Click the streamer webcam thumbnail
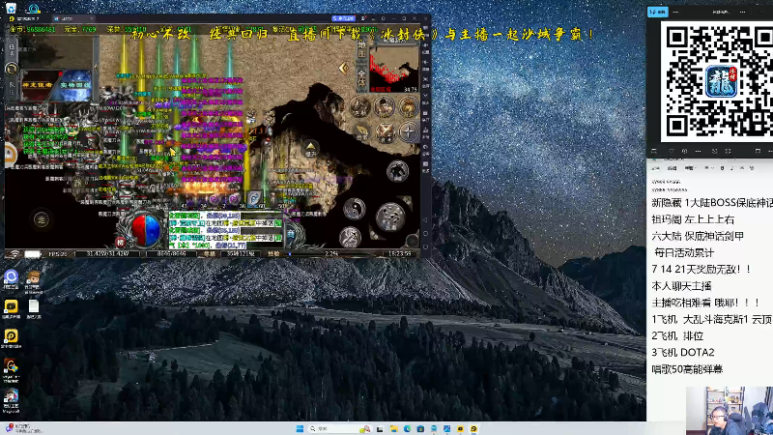773x435 pixels. (730, 411)
